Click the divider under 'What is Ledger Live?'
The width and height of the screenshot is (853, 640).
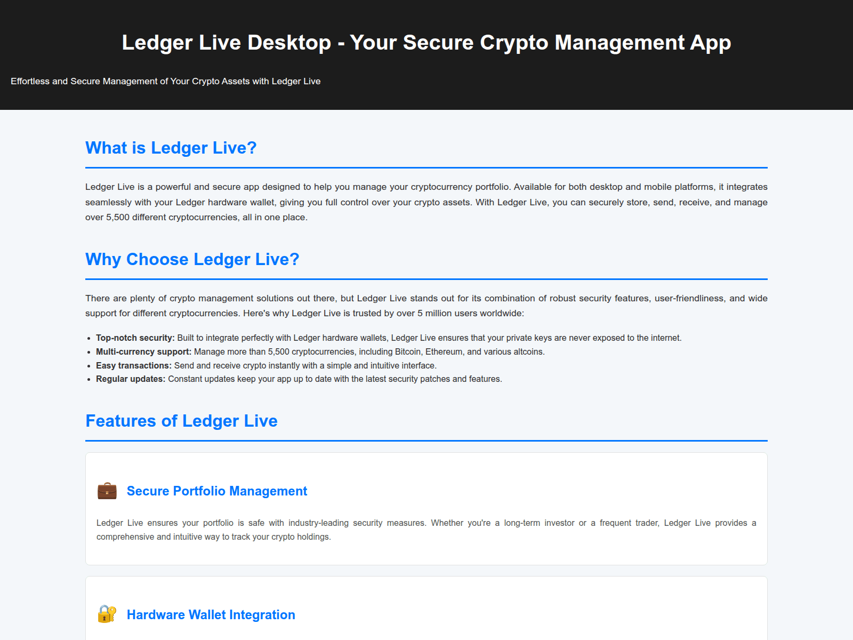426,166
